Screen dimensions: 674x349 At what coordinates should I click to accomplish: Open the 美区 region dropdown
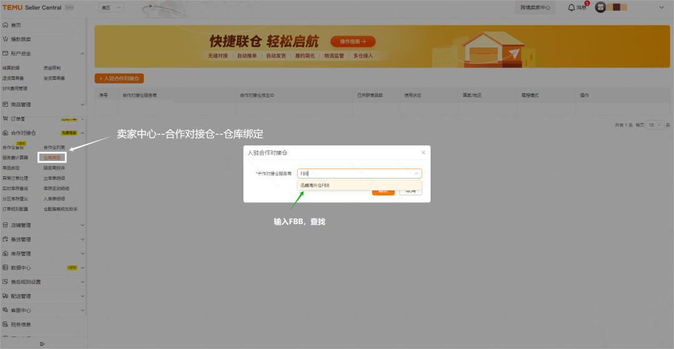click(x=111, y=7)
